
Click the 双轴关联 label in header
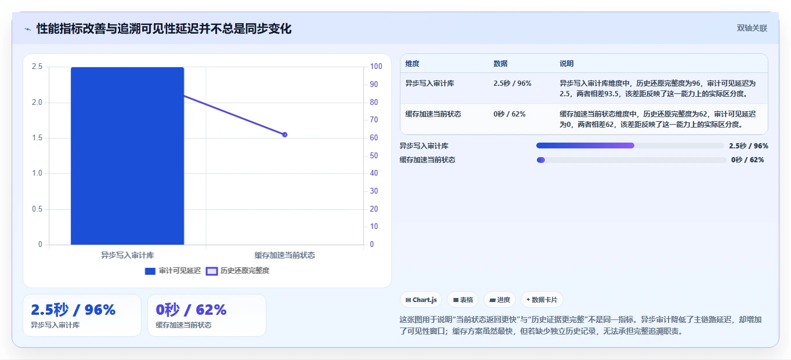(752, 28)
